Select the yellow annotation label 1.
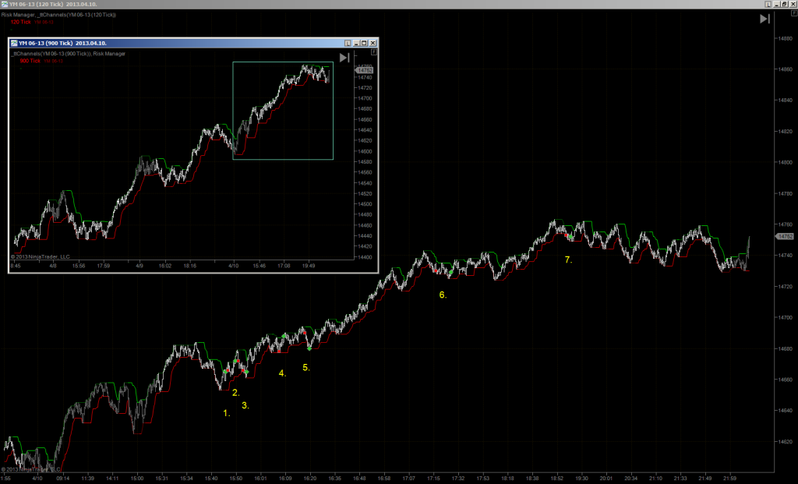The height and width of the screenshot is (484, 798). pos(227,413)
